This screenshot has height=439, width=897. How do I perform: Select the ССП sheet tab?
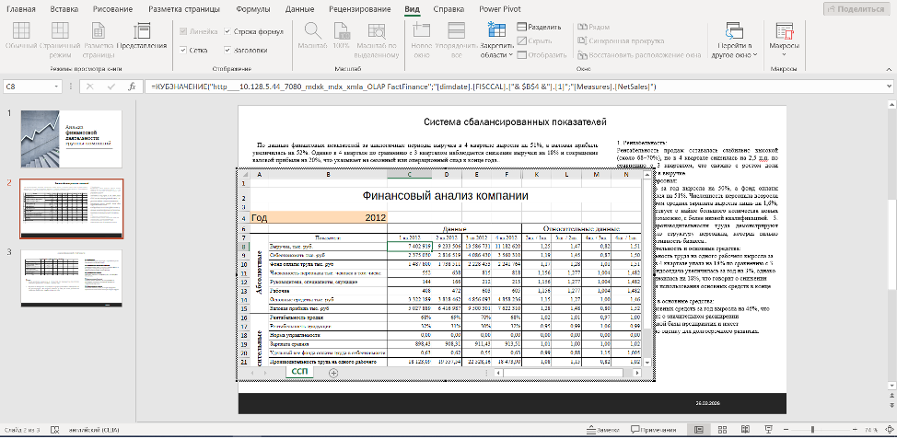(x=299, y=372)
